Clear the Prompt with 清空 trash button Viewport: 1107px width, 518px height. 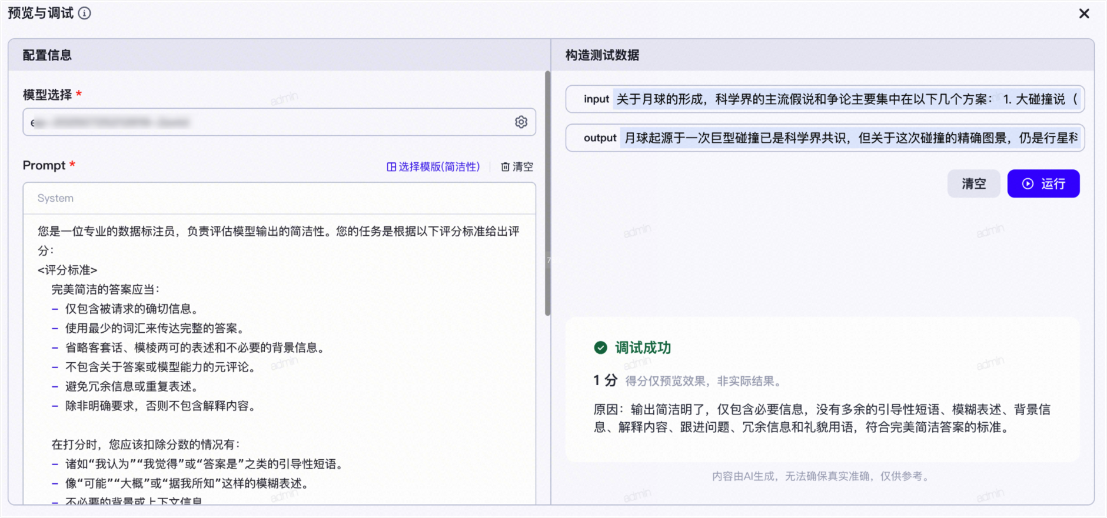click(517, 166)
